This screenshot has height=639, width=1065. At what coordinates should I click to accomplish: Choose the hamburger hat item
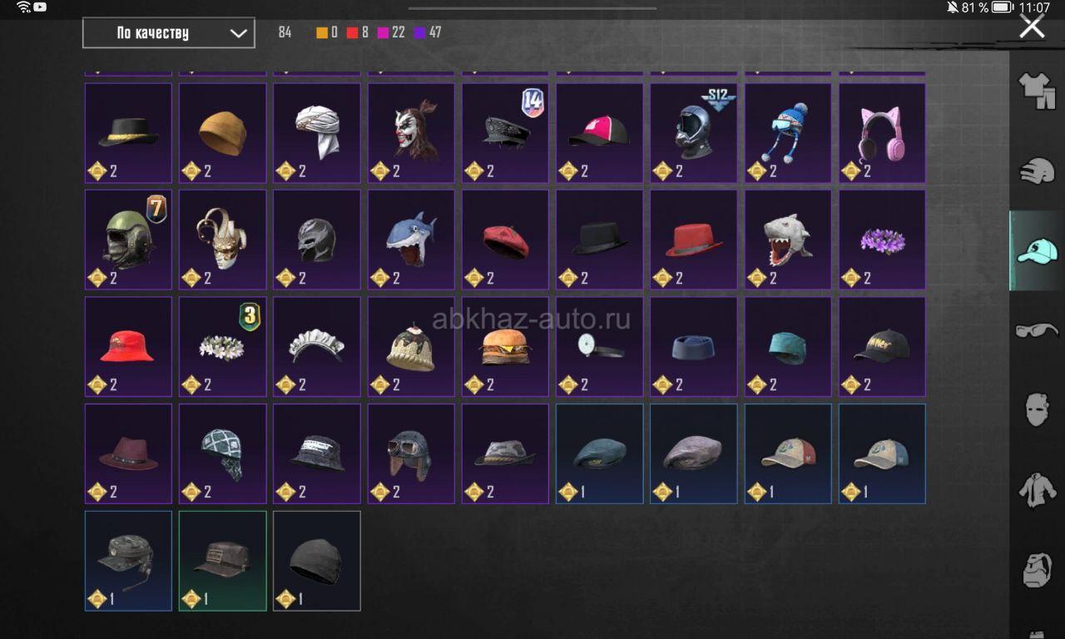click(505, 347)
